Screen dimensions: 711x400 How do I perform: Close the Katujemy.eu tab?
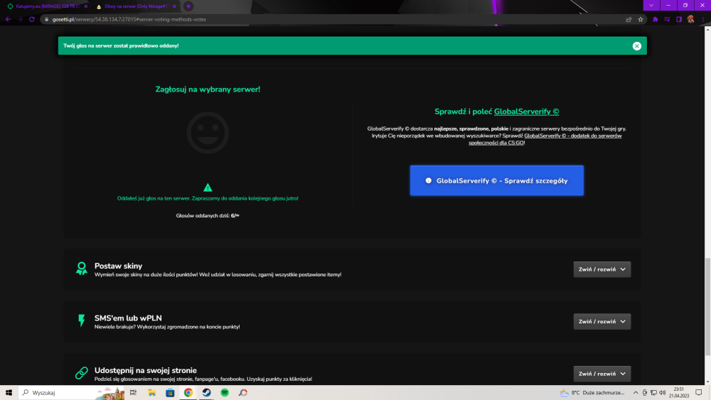pyautogui.click(x=86, y=6)
